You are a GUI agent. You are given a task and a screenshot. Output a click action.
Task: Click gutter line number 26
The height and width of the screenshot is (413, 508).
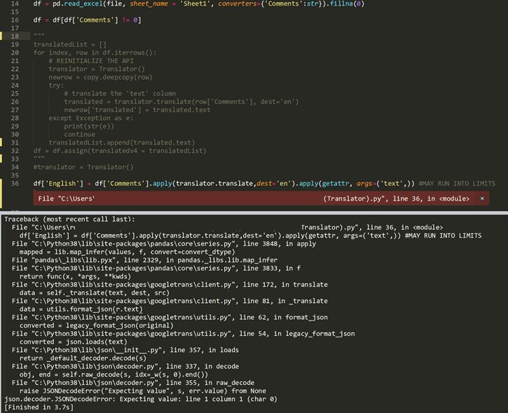pos(15,102)
